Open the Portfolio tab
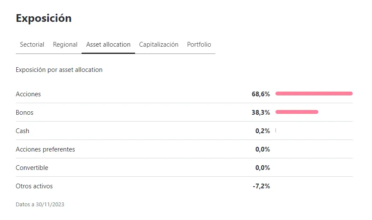372x220 pixels. tap(199, 45)
